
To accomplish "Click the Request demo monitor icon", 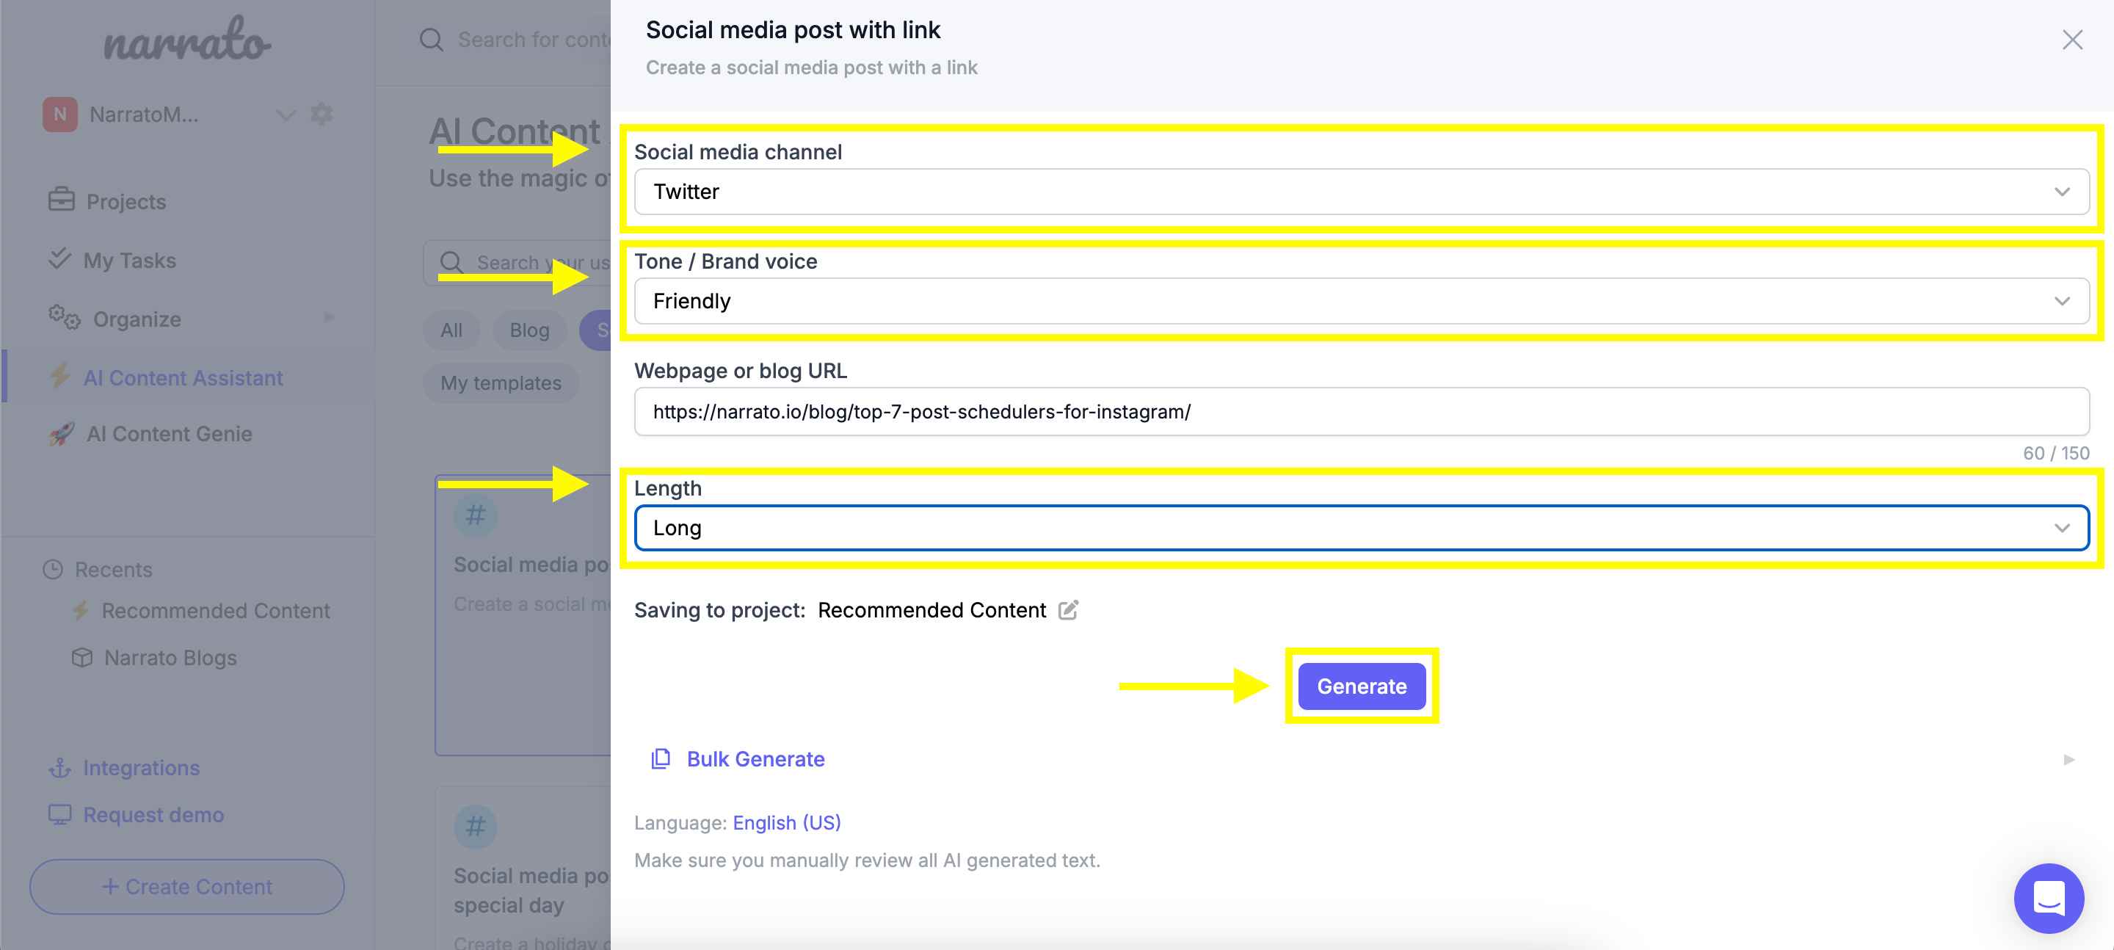I will pos(60,814).
